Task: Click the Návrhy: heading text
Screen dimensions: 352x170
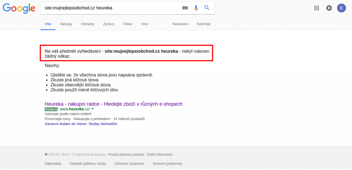Action: (52, 66)
